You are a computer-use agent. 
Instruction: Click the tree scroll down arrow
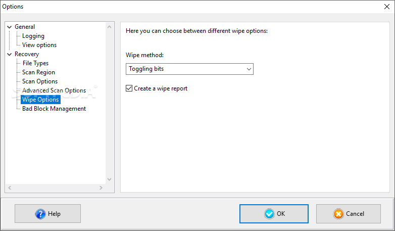[109, 179]
